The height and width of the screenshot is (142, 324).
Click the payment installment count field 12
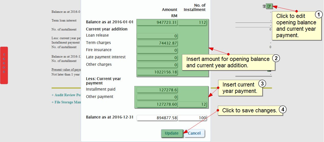click(192, 104)
